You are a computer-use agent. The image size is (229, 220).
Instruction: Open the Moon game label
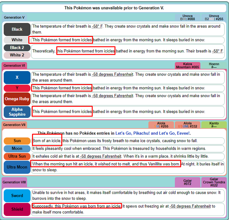pos(17,148)
